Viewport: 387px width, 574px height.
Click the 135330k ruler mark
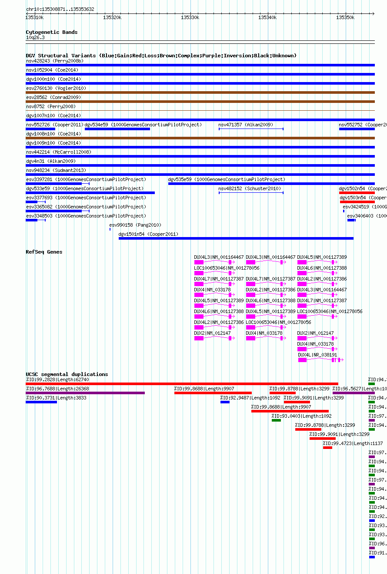coord(190,17)
